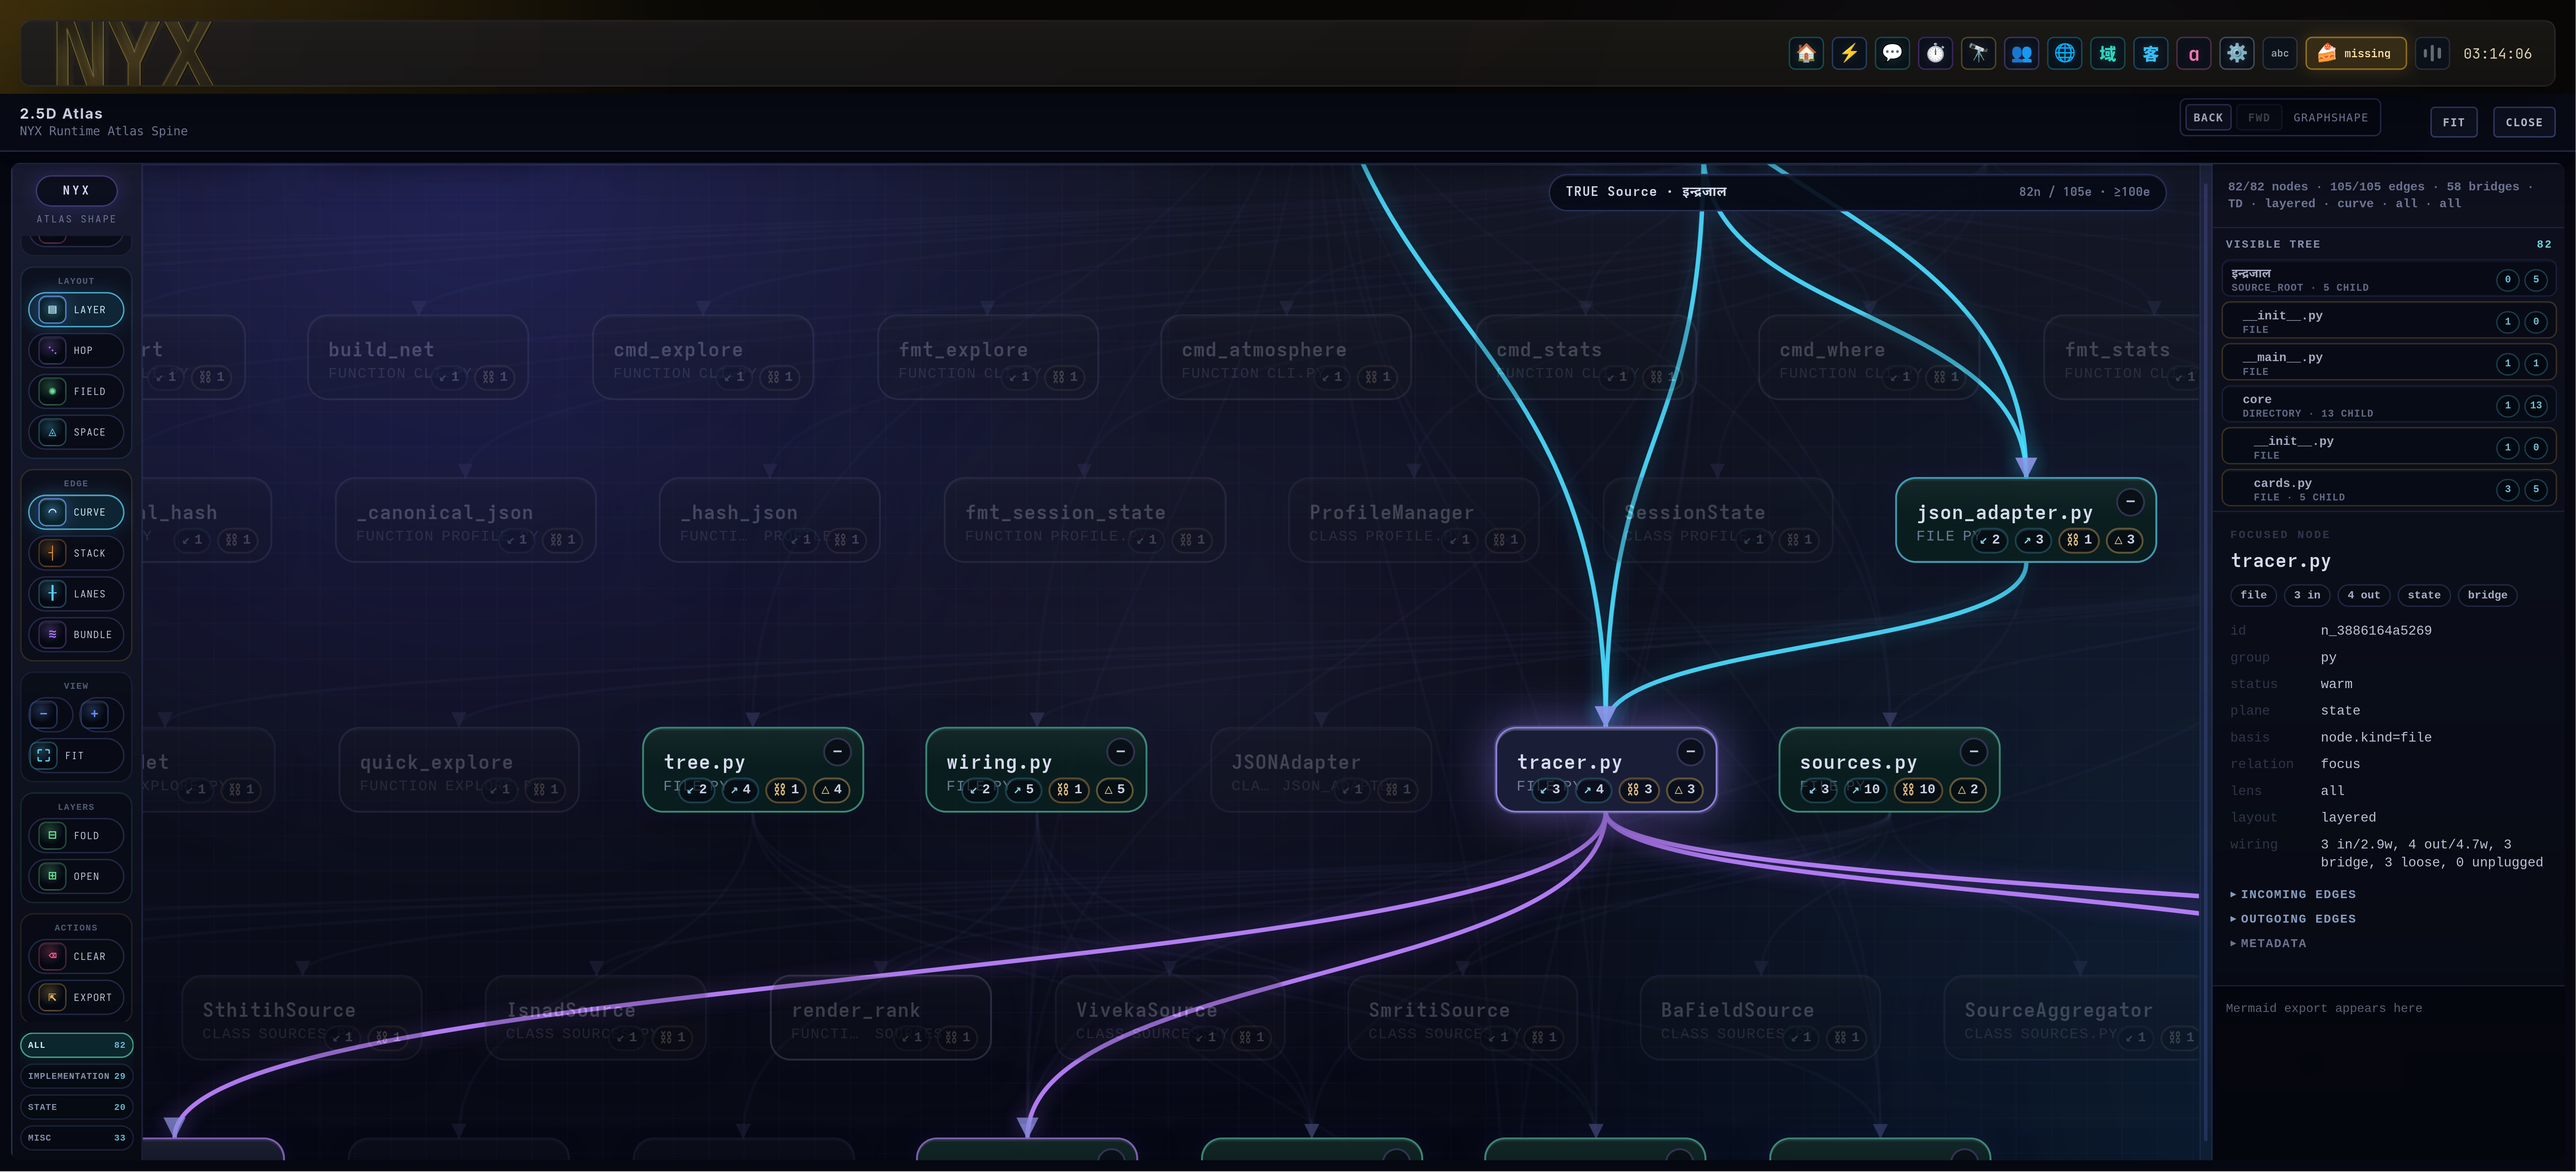Screen dimensions: 2576x1172
Task: Open the house home icon
Action: pos(1806,53)
